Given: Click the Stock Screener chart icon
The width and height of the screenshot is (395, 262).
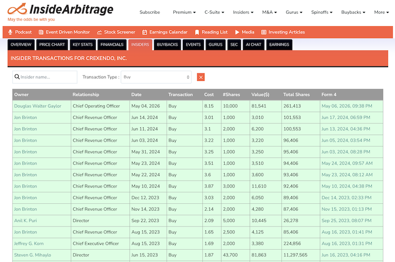Looking at the screenshot, I should 100,32.
